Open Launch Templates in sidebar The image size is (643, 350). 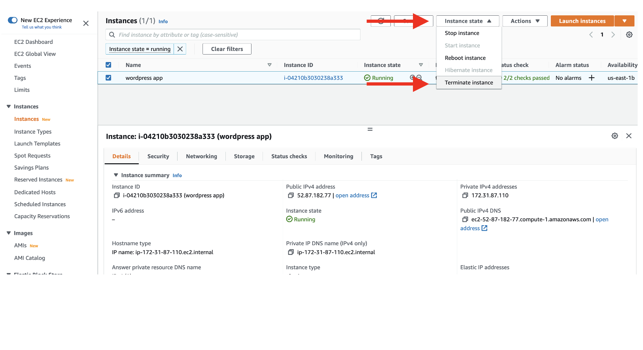pos(37,144)
